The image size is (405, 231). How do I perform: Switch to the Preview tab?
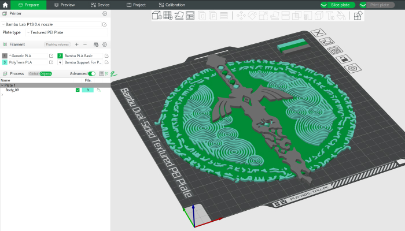(x=64, y=5)
